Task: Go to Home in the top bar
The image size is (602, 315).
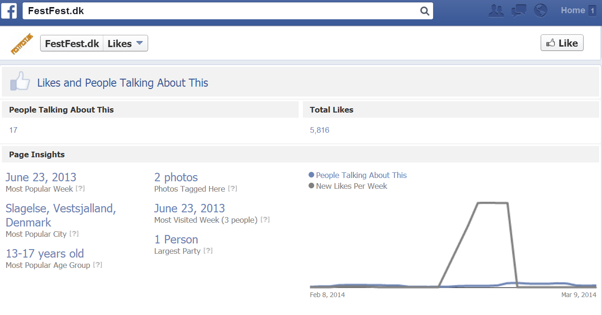Action: point(573,10)
